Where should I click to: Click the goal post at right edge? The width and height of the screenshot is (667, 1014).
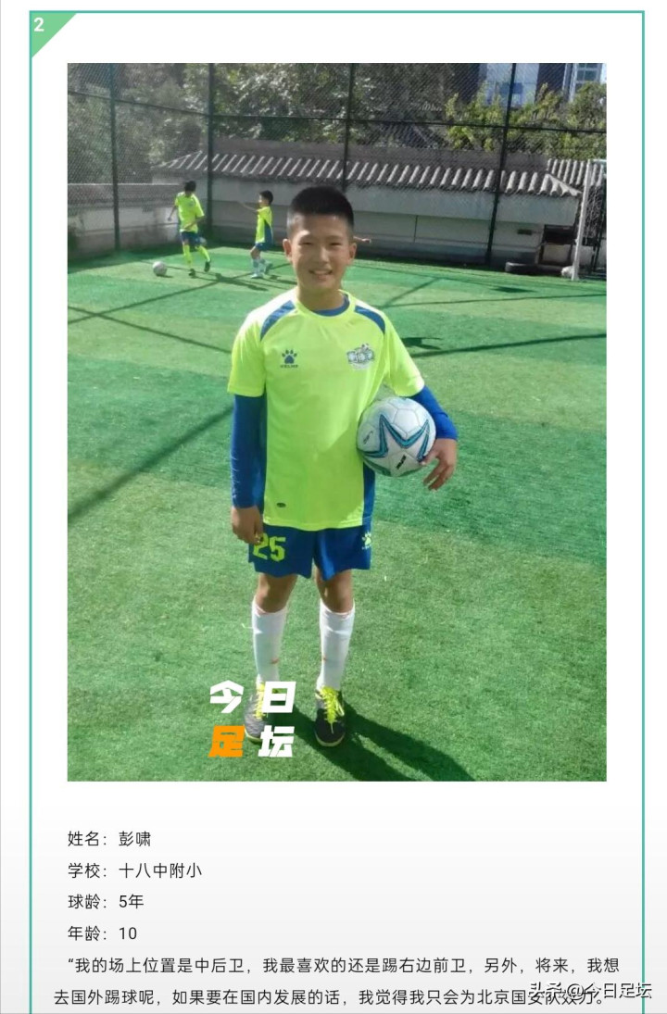[x=580, y=219]
